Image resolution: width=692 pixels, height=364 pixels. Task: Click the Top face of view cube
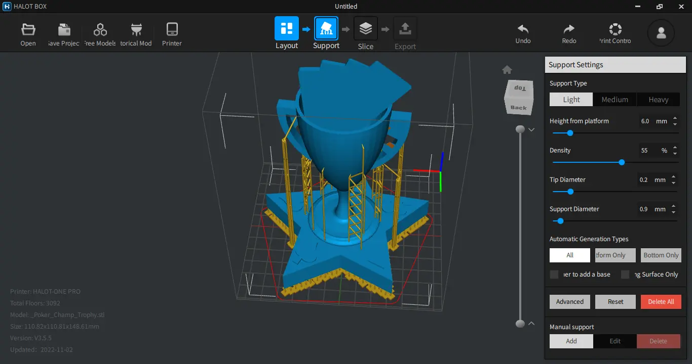520,87
